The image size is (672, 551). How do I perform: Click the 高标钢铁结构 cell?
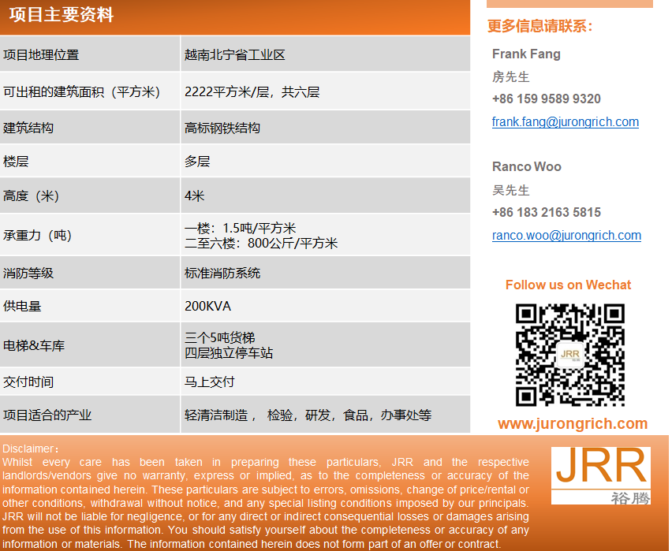coord(222,128)
